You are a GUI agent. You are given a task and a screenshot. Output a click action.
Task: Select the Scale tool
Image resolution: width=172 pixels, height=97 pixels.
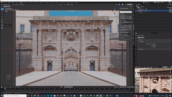[2, 20]
